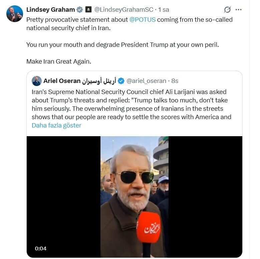This screenshot has width=260, height=259.
Task: Click Lindsey Graham's blue verified badge
Action: (80, 9)
